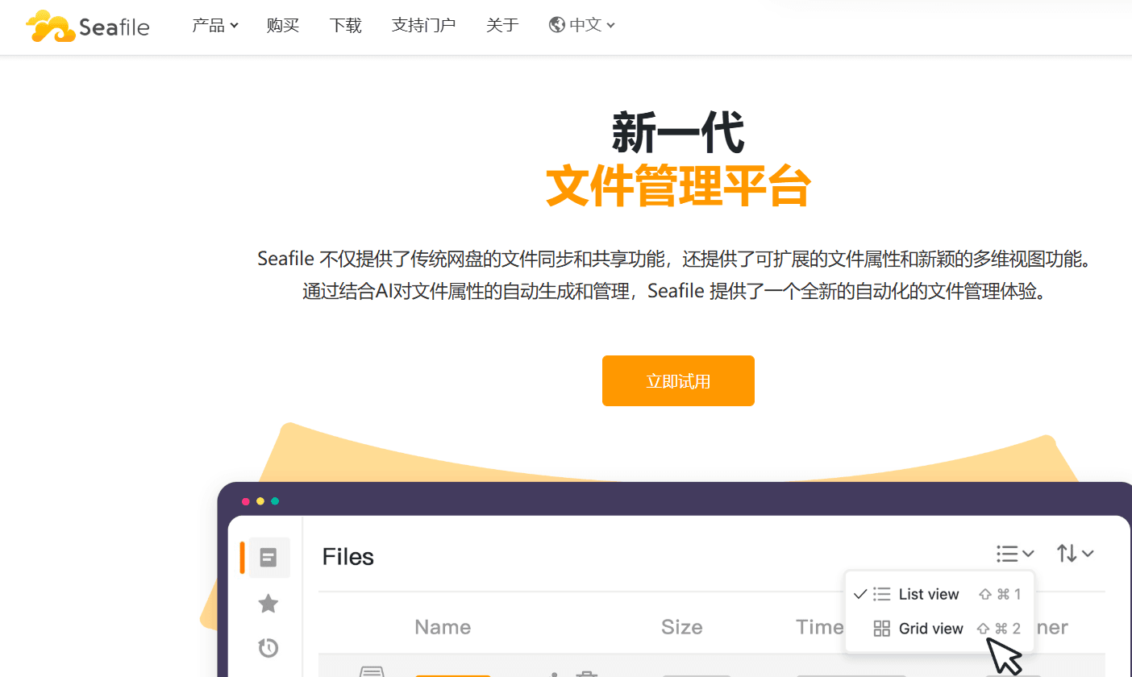
Task: Visit the 支持门户 link
Action: click(424, 25)
